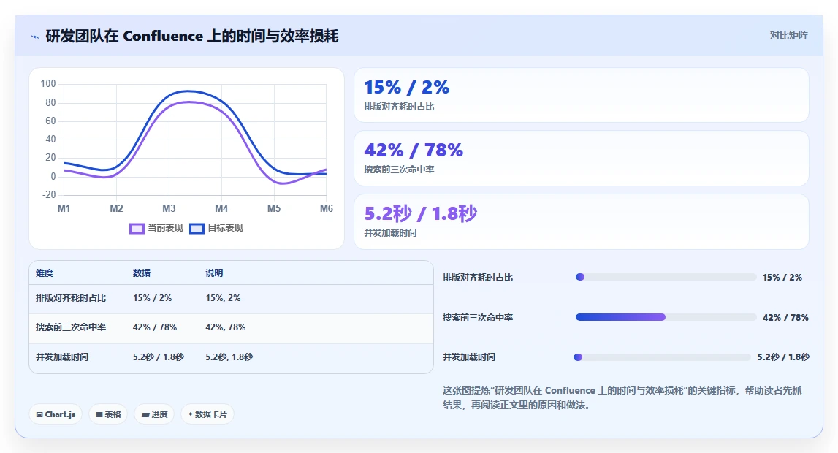Screen dimensions: 838x453
Task: Click the 60 y-axis label
Action: 50,121
